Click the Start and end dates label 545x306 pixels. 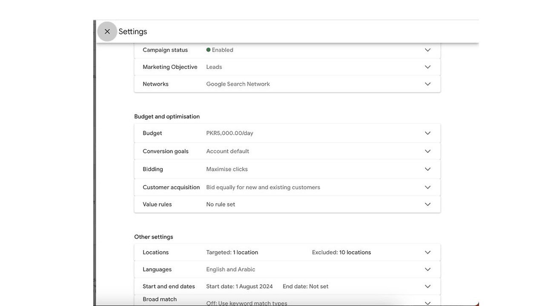pyautogui.click(x=169, y=286)
